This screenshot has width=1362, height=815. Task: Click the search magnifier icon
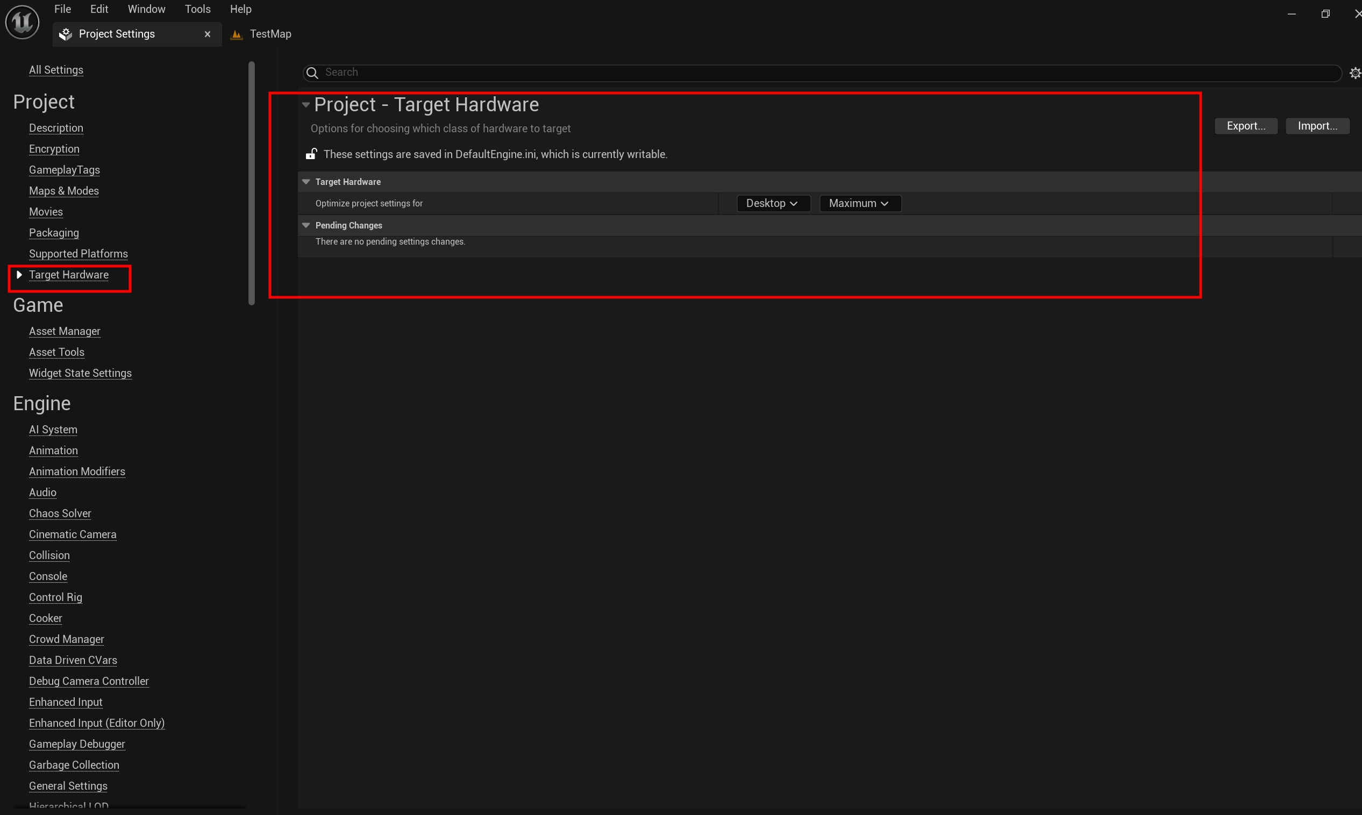click(x=312, y=73)
